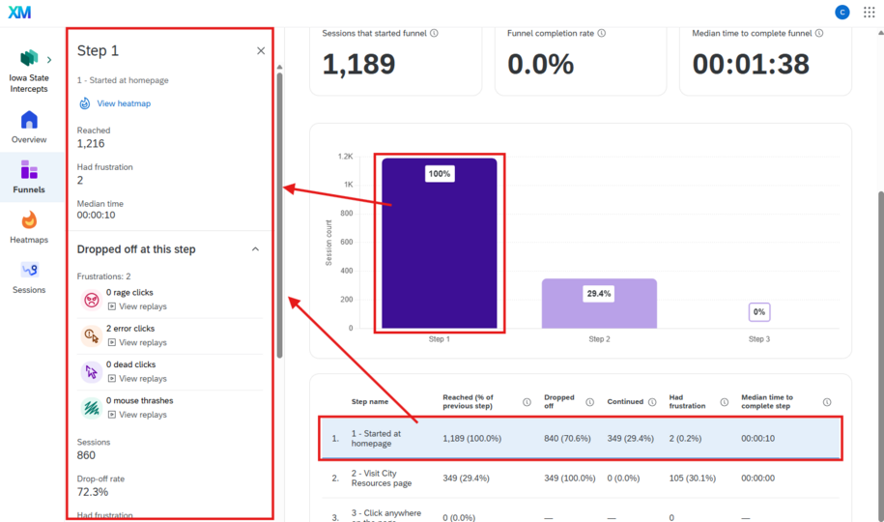View replays for mouse thrashes

point(137,415)
